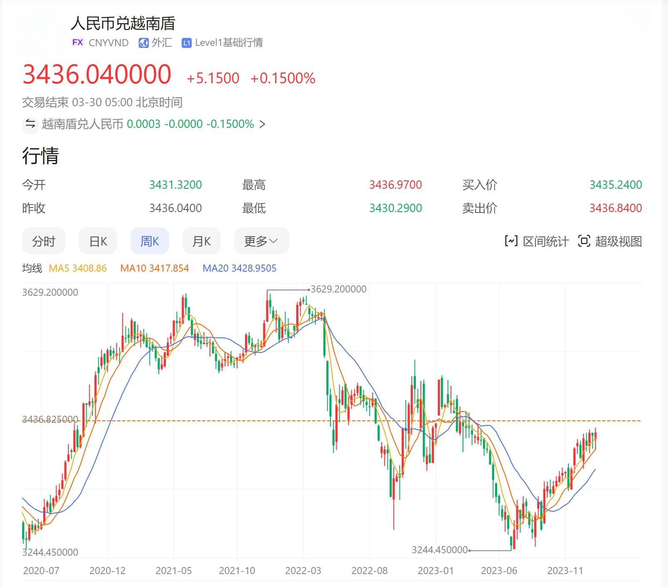This screenshot has width=668, height=587.
Task: Click the 2021-10 date axis label
Action: [237, 571]
